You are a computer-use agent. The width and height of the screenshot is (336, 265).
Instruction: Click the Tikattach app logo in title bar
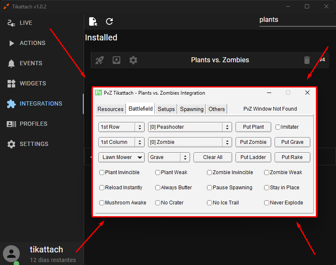click(x=6, y=6)
